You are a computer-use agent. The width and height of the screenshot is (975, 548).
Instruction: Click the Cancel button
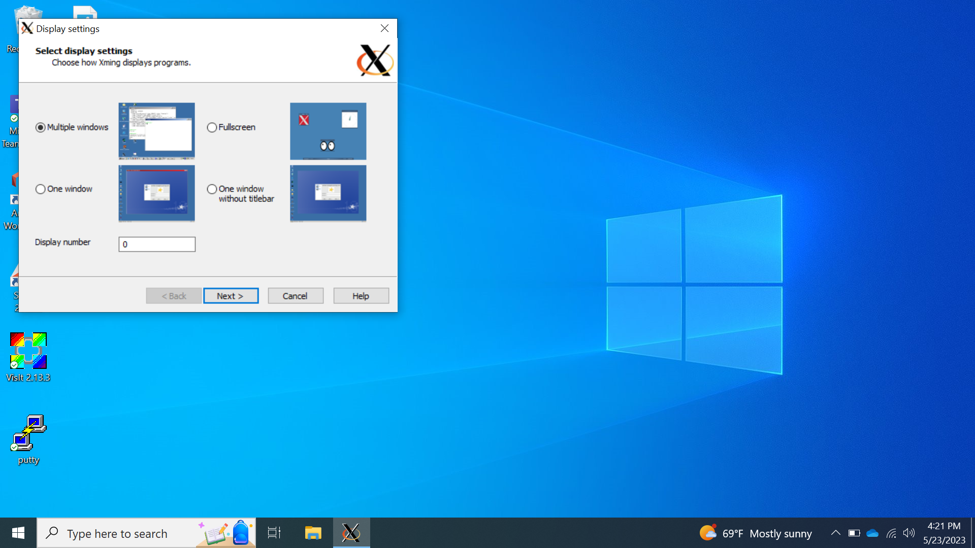[x=295, y=296]
